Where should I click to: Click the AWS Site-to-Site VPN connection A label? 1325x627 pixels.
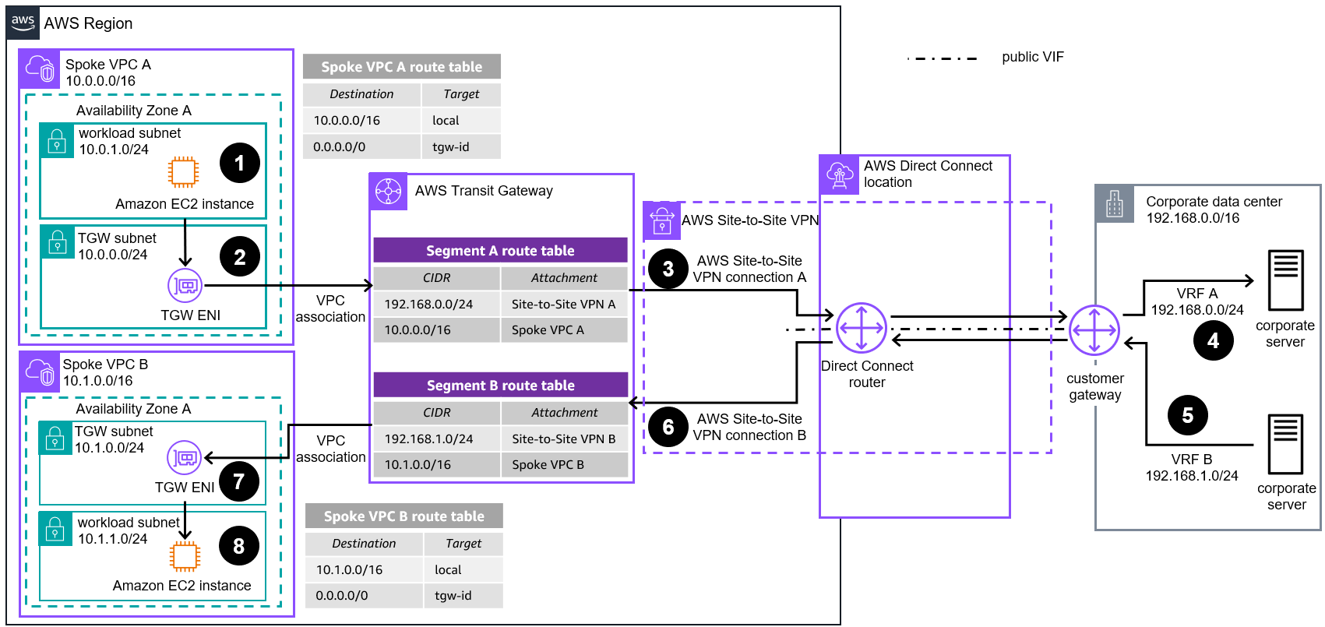coord(749,269)
